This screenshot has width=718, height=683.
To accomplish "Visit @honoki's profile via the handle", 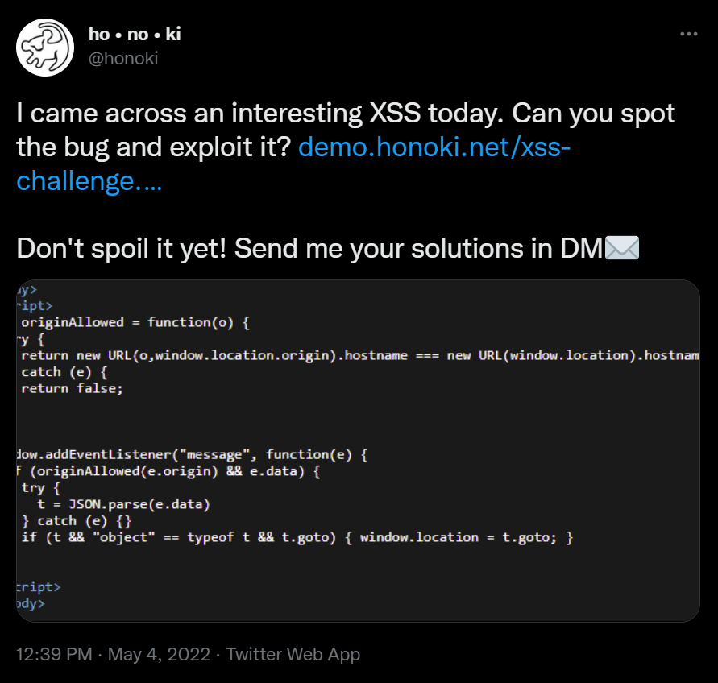I will point(125,58).
